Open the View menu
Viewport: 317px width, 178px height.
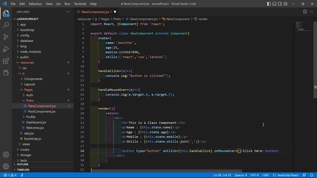pos(49,4)
